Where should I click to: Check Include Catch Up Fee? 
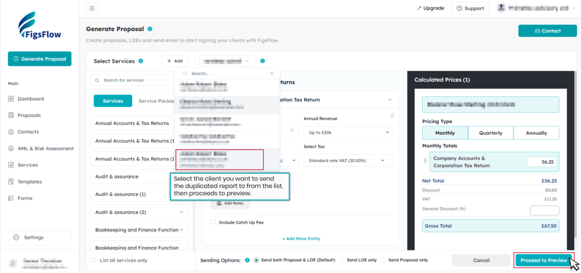coord(213,223)
